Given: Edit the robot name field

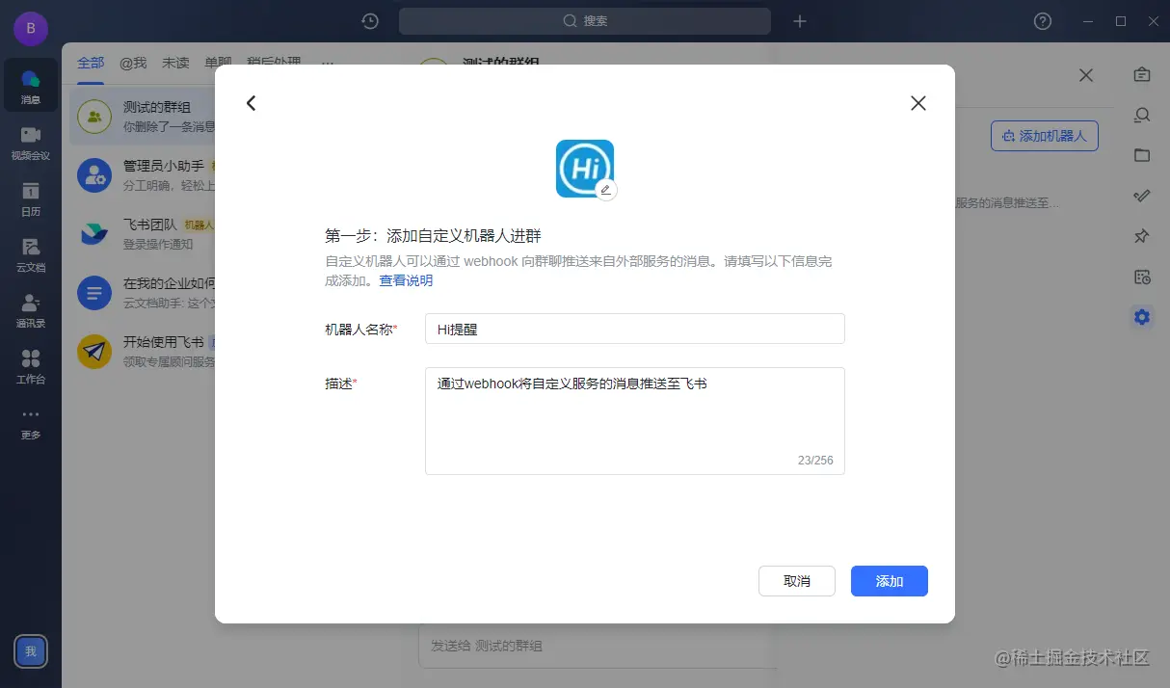Looking at the screenshot, I should [635, 329].
